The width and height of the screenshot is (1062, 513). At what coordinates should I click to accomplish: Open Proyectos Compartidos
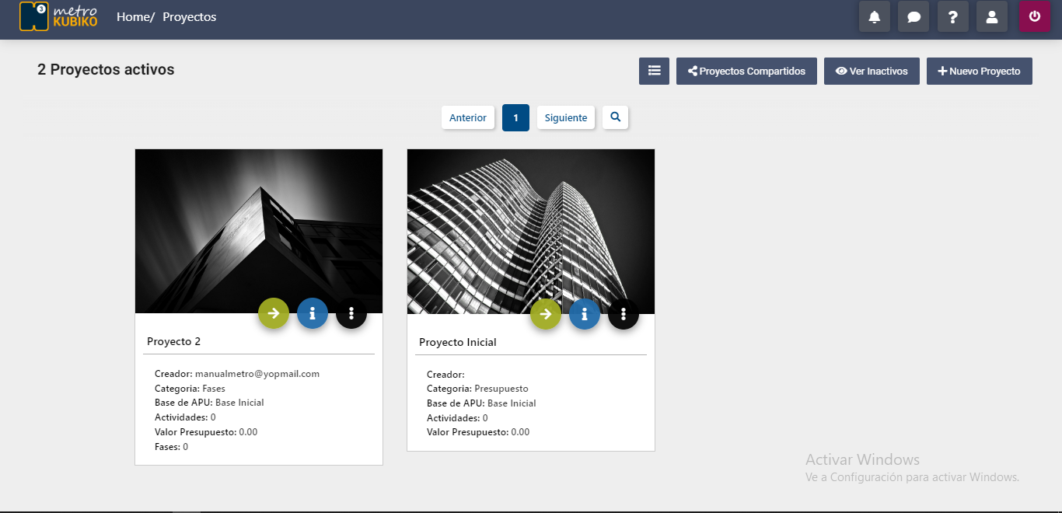tap(746, 71)
